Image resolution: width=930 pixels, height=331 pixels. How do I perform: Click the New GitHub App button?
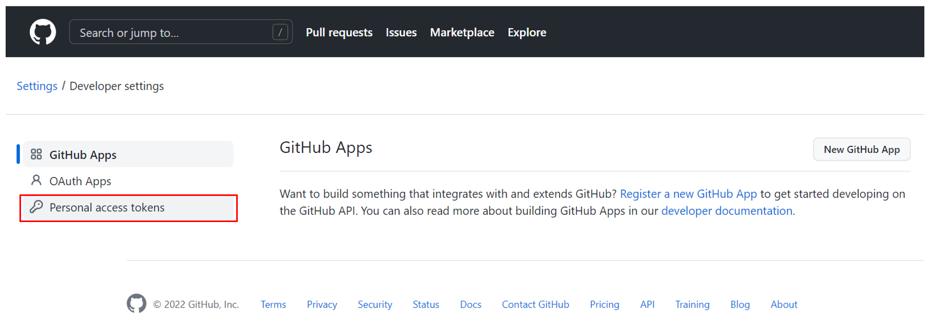pyautogui.click(x=862, y=149)
